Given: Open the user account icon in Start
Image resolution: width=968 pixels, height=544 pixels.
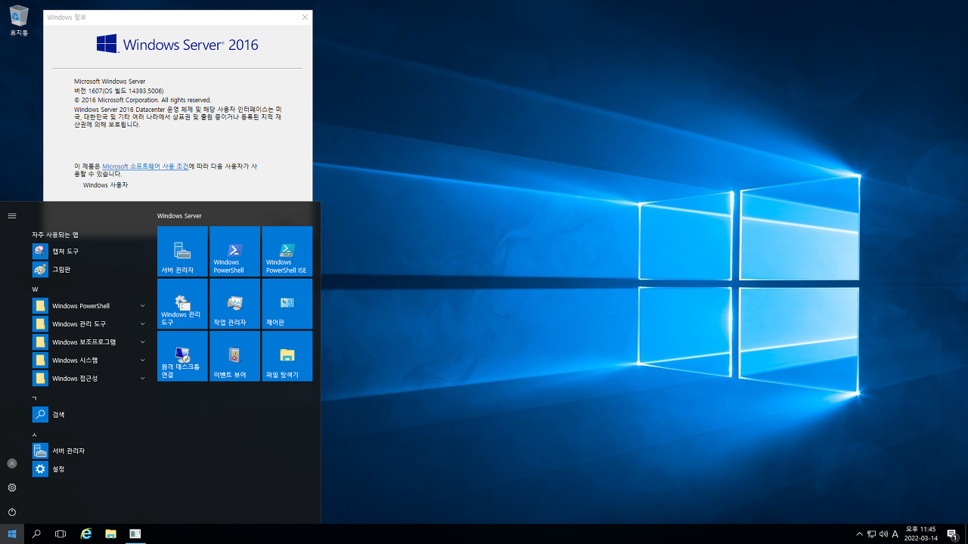Looking at the screenshot, I should coord(12,463).
